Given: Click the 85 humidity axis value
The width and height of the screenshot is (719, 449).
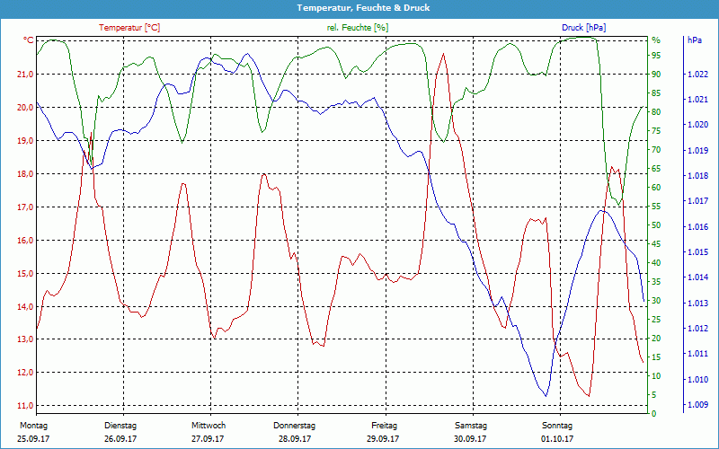Looking at the screenshot, I should pos(656,93).
